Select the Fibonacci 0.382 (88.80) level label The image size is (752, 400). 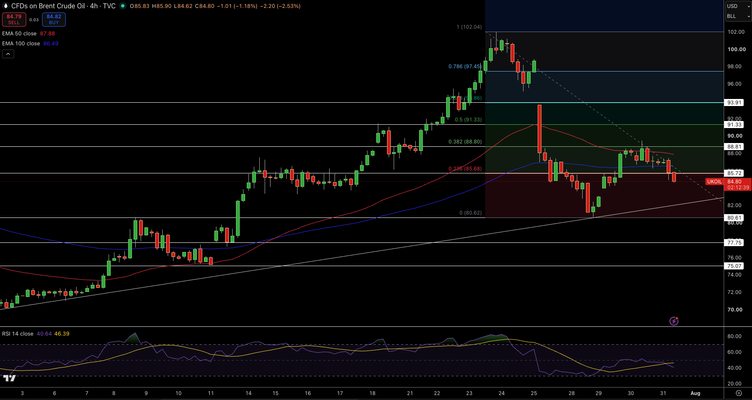(465, 142)
